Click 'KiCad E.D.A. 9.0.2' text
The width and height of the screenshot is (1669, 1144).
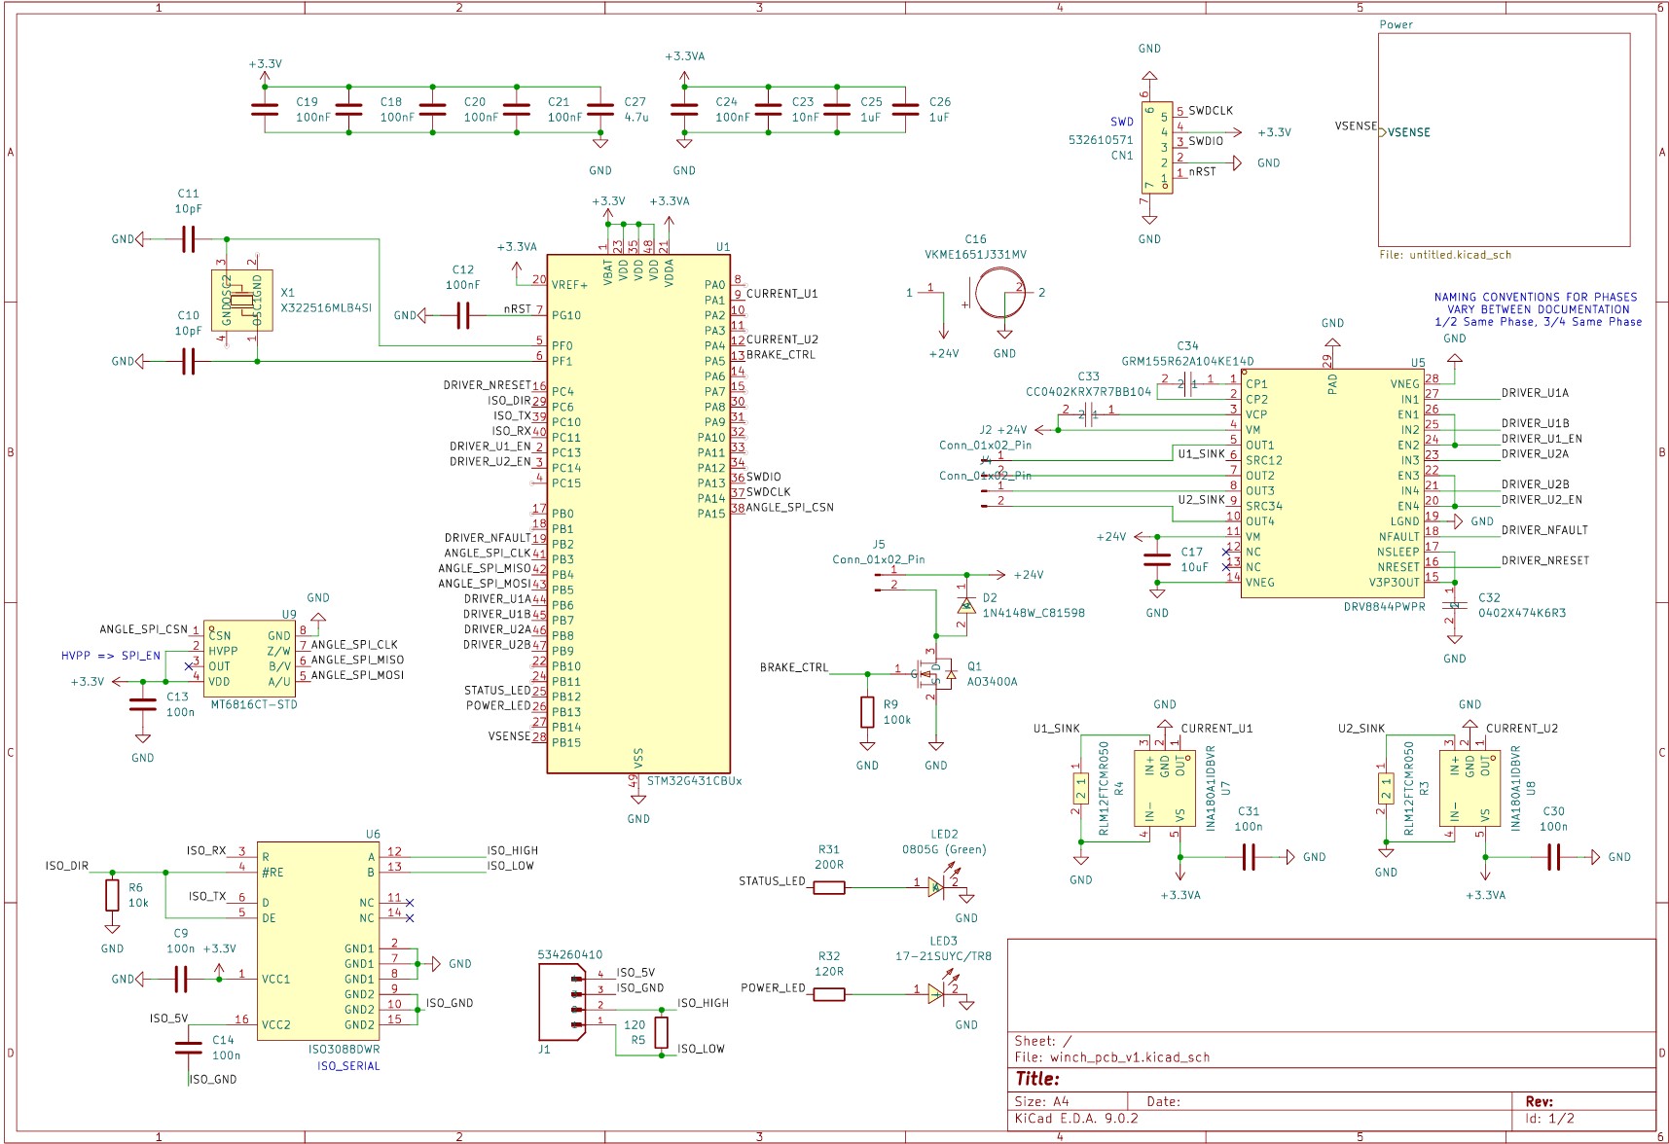tap(1075, 1118)
